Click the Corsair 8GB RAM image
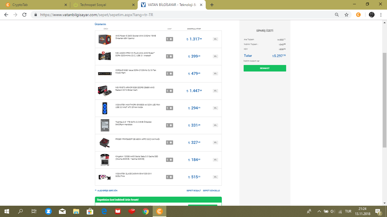This screenshot has height=217, width=387. (x=105, y=73)
